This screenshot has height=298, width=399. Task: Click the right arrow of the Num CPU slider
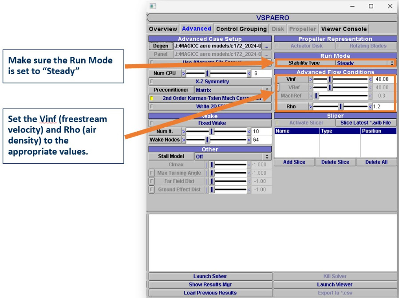249,73
